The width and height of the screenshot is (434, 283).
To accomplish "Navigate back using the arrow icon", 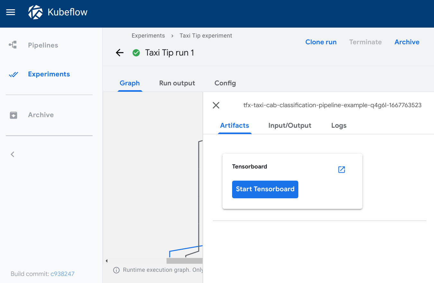I will pos(119,52).
